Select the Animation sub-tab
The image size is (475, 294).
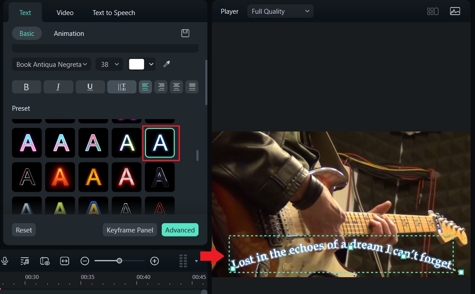coord(69,34)
